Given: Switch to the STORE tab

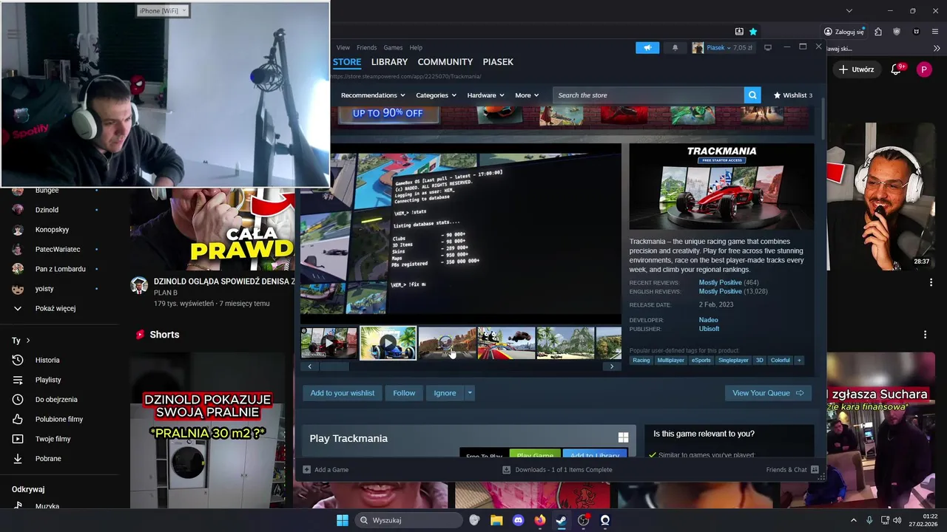Looking at the screenshot, I should coord(347,62).
